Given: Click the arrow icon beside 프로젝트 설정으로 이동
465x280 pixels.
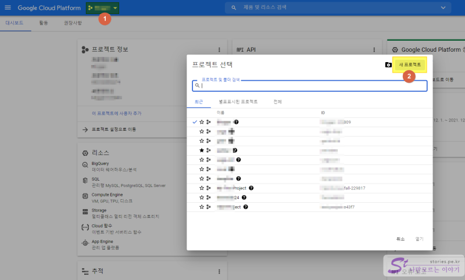Looking at the screenshot, I should 85,130.
